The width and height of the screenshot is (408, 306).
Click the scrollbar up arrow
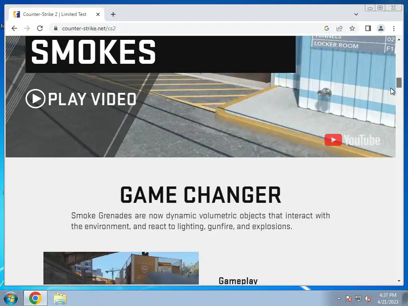pyautogui.click(x=399, y=39)
